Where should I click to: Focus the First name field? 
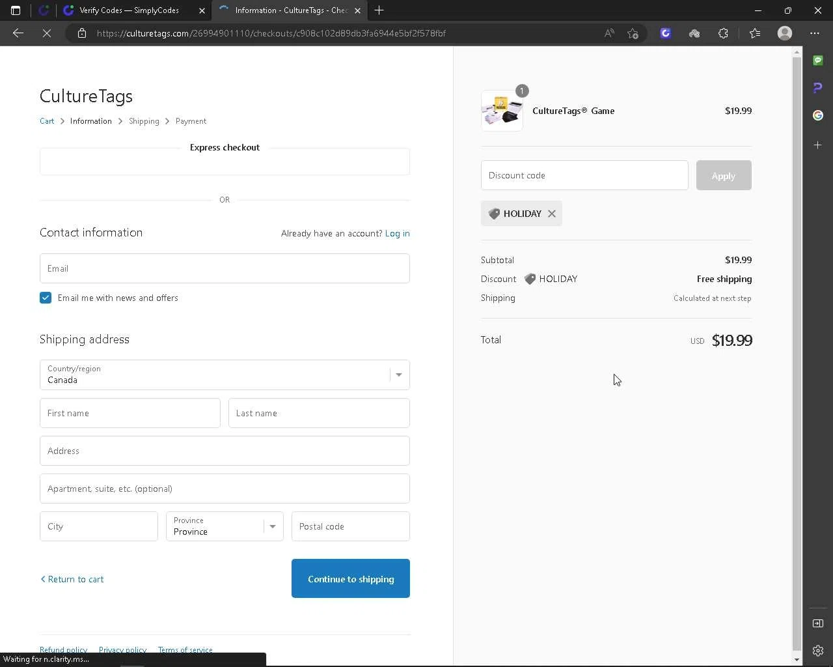130,413
